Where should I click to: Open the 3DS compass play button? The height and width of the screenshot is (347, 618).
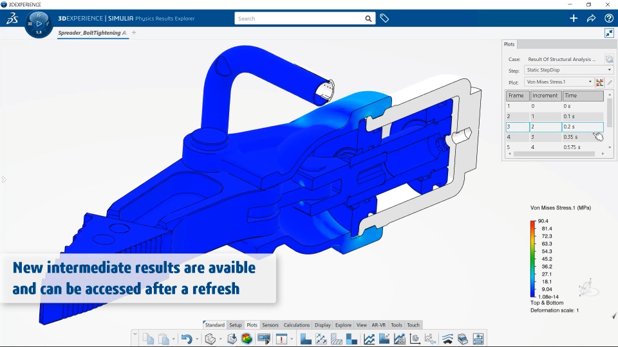pos(39,24)
